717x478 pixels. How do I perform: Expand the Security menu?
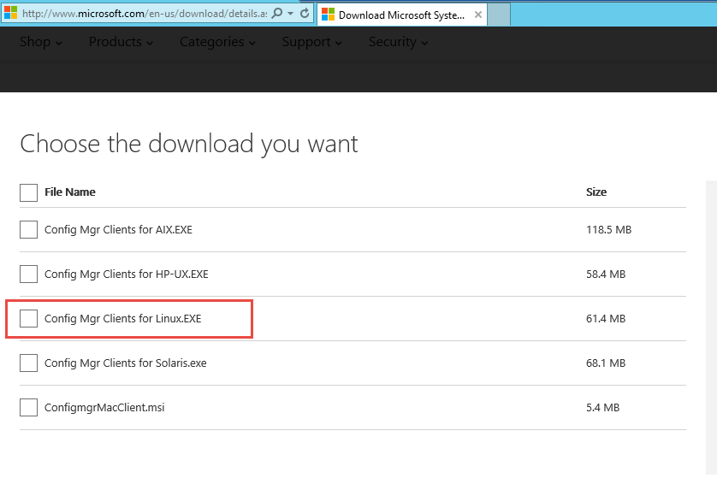point(398,42)
